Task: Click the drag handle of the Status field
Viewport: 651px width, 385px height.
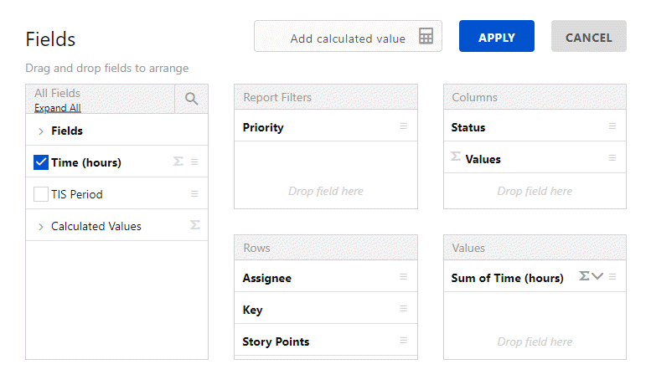Action: [612, 126]
